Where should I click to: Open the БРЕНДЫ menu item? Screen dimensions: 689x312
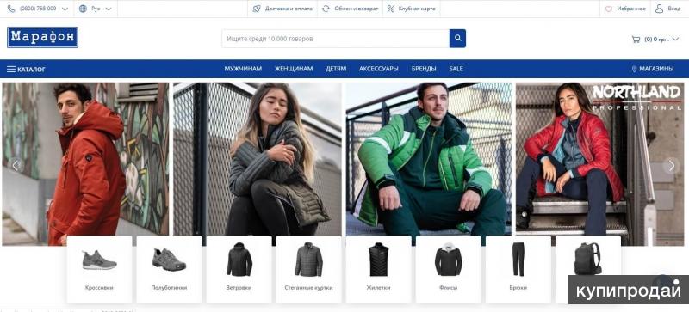tap(424, 69)
